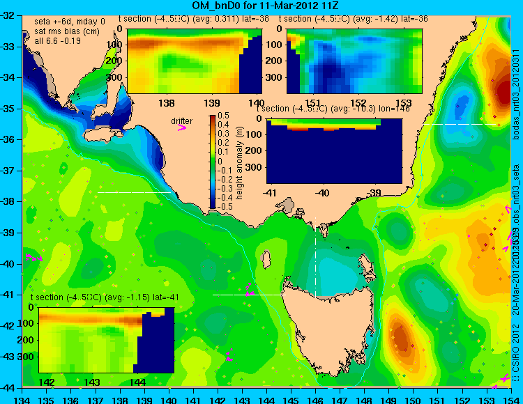This screenshot has width=523, height=404.
Task: Click King Island in Bass Strait
Action: tap(266, 260)
